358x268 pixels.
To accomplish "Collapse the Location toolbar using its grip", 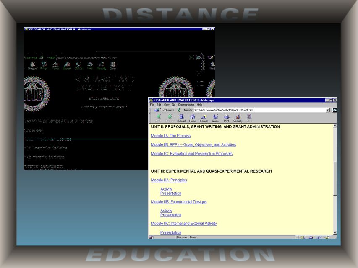I will [x=150, y=110].
